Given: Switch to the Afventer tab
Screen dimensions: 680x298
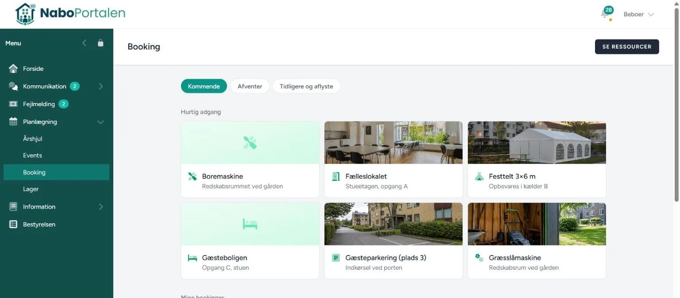Looking at the screenshot, I should pyautogui.click(x=250, y=86).
